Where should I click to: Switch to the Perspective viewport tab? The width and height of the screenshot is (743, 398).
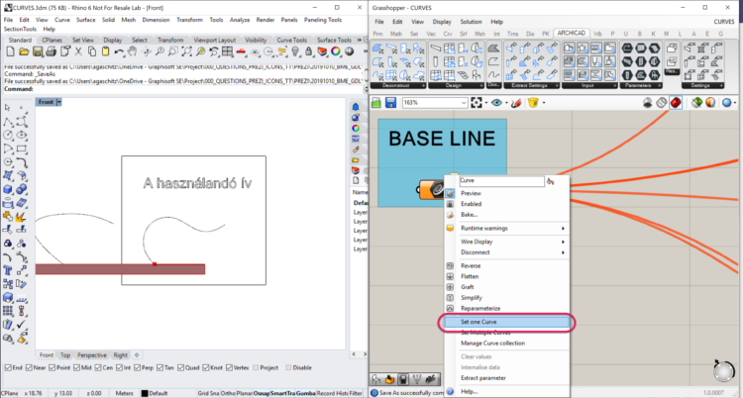pyautogui.click(x=92, y=354)
